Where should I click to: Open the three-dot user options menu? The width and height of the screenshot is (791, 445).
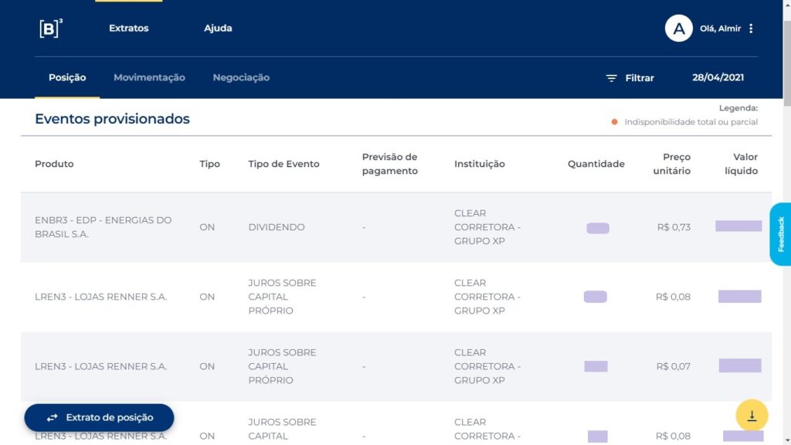tap(751, 29)
